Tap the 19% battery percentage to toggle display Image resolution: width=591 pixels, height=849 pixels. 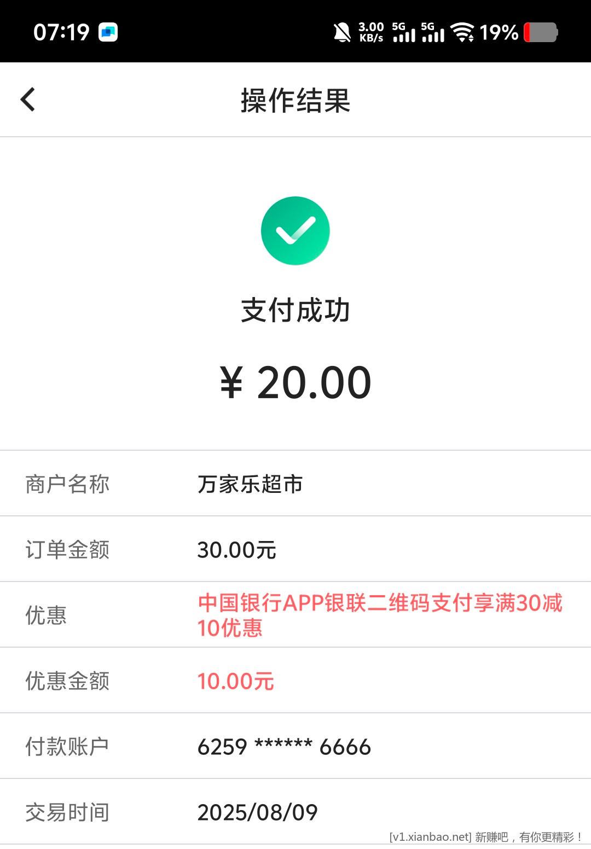[500, 33]
